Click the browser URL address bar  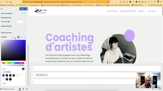(x=66, y=2)
